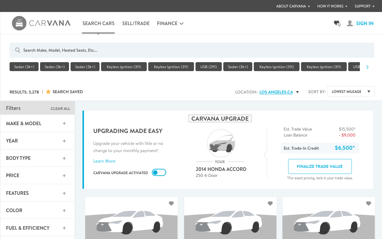Open the leftmost car listing image
Image resolution: width=382 pixels, height=239 pixels.
tap(132, 218)
